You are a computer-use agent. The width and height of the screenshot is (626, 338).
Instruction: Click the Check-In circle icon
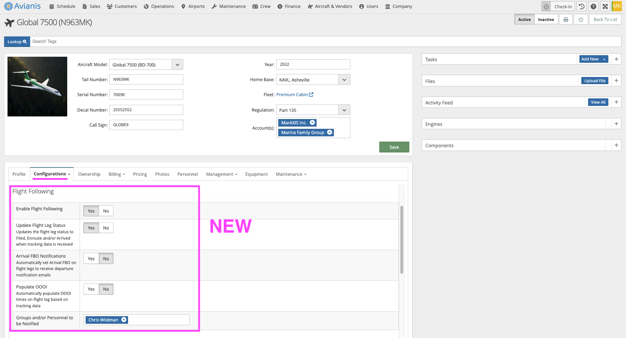pyautogui.click(x=546, y=6)
